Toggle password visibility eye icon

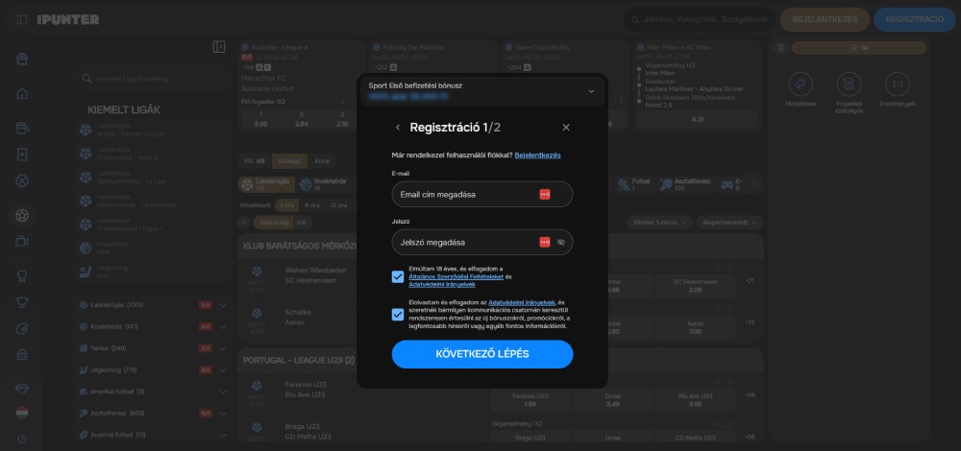click(x=561, y=243)
